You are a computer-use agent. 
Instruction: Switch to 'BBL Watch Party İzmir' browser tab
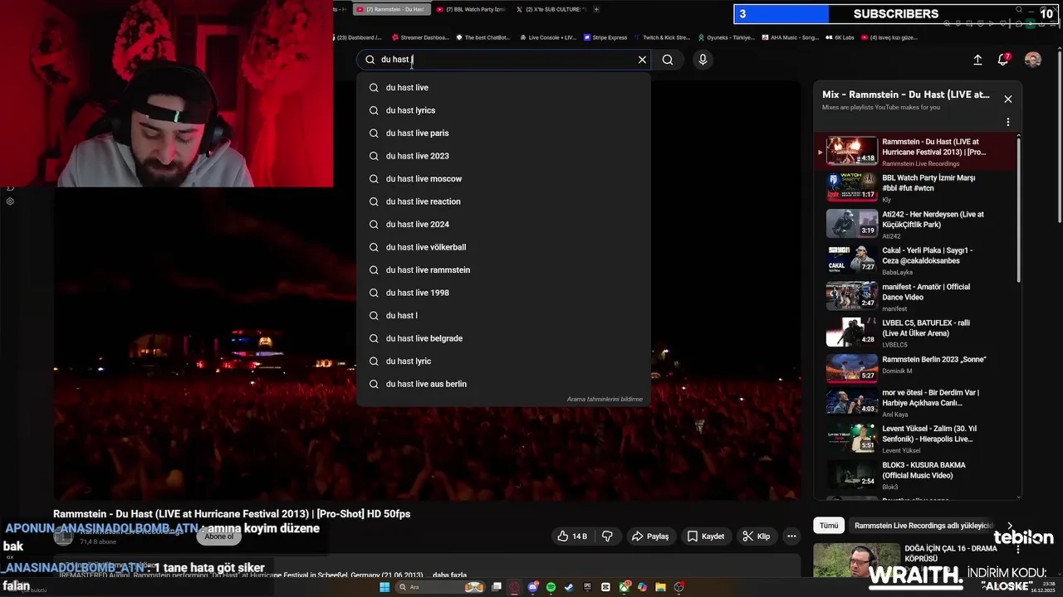pyautogui.click(x=471, y=9)
